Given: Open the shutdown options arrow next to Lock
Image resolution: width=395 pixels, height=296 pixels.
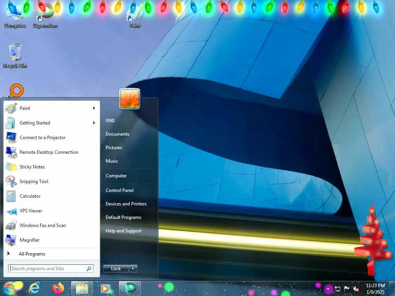Looking at the screenshot, I should pos(133,269).
